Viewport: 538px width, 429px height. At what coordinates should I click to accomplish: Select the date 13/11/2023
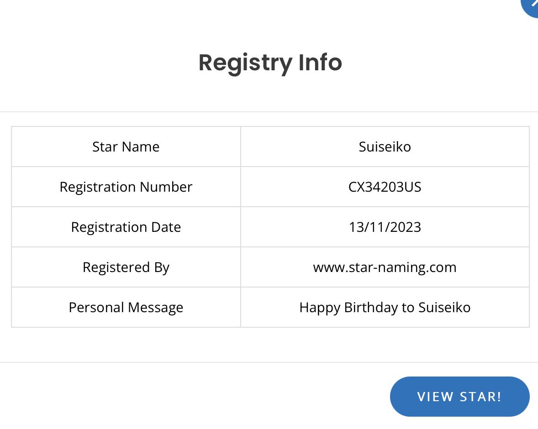click(x=385, y=227)
